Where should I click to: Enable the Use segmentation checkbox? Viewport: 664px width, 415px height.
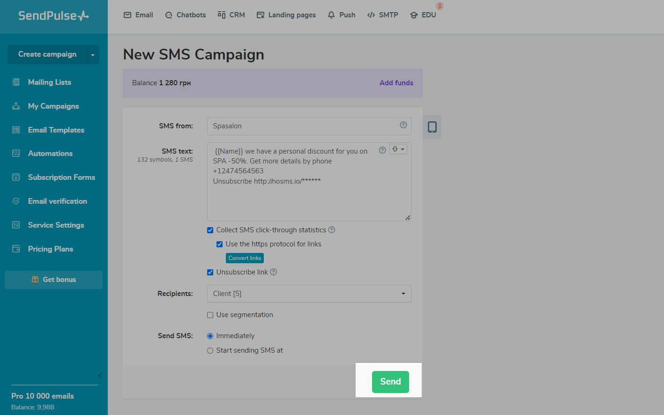click(x=210, y=315)
